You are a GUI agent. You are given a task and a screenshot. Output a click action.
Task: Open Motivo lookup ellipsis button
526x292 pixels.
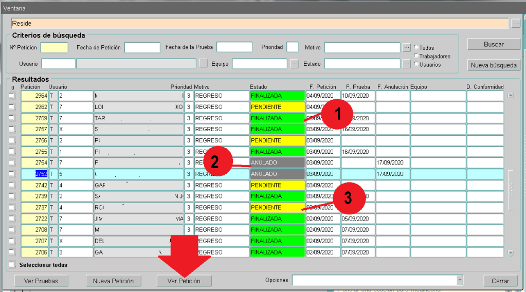406,47
